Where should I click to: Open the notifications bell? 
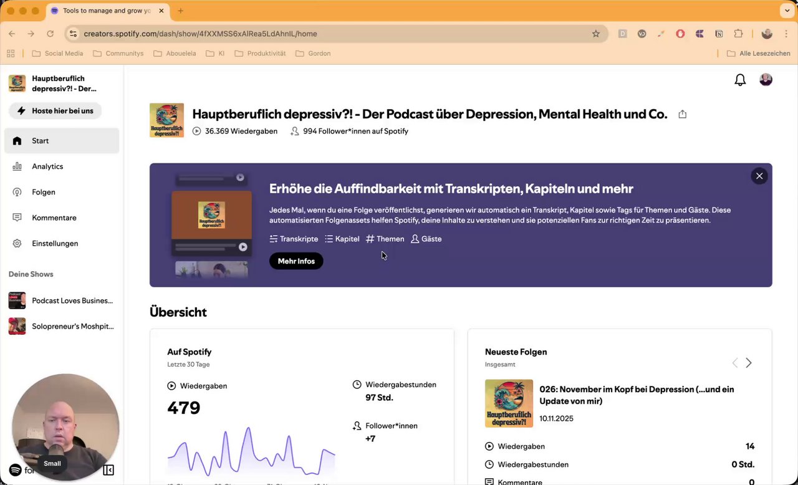[740, 80]
